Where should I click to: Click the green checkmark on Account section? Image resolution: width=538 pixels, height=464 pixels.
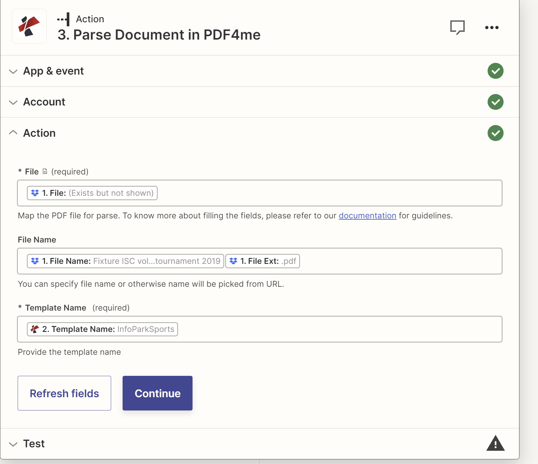point(495,102)
